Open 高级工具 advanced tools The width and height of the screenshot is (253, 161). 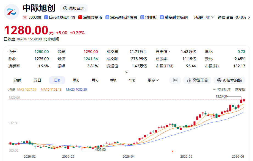tap(197, 80)
